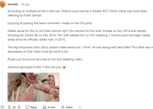Collapse the comment thread with minus circle

click(3, 107)
